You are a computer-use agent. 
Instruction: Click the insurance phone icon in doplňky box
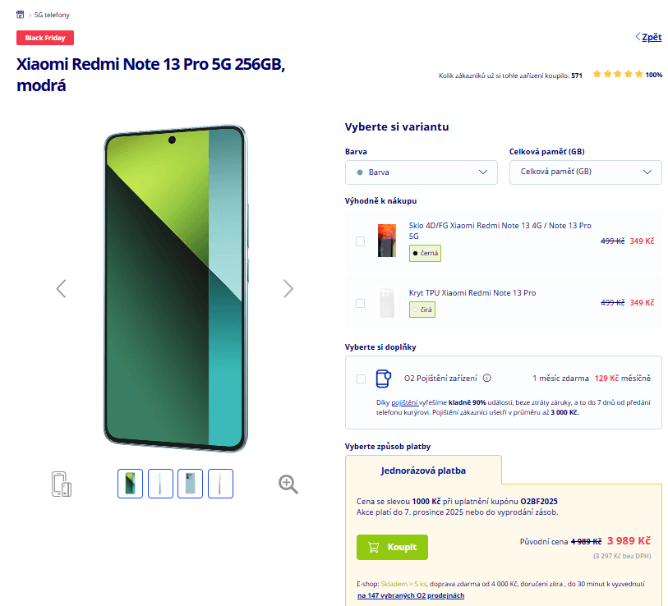(382, 379)
